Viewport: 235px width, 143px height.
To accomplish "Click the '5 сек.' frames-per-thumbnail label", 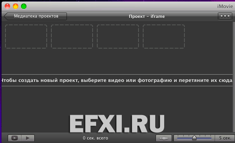I will click(225, 138).
